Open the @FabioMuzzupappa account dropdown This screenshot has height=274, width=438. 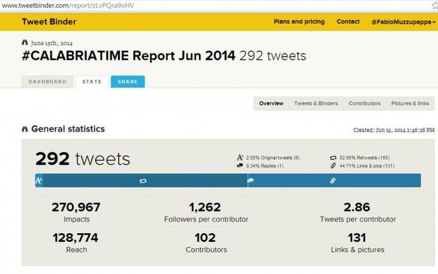coord(403,22)
